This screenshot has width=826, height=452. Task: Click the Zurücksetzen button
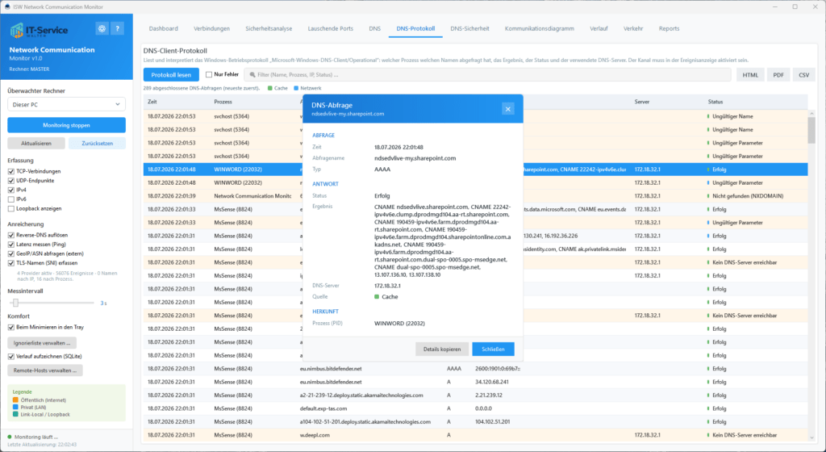point(97,144)
